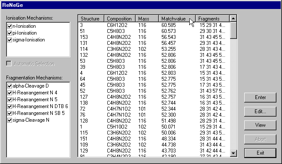Uncheck the n-Ionisation checkbox
This screenshot has height=164, width=282.
(x=10, y=26)
